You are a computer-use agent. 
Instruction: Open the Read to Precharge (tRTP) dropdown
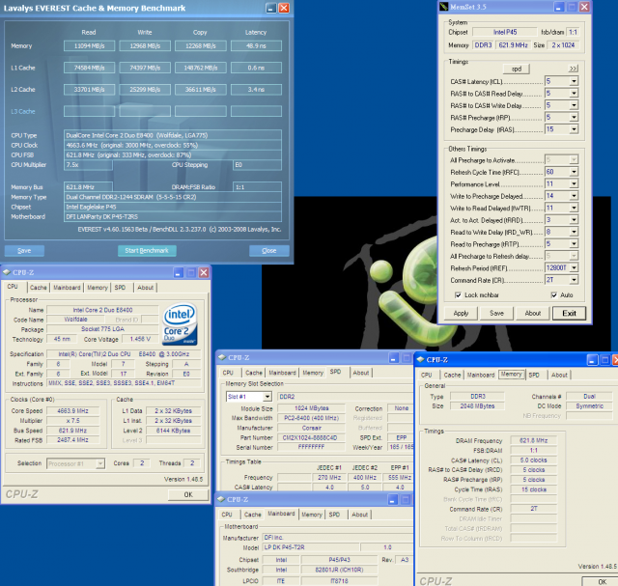click(574, 244)
